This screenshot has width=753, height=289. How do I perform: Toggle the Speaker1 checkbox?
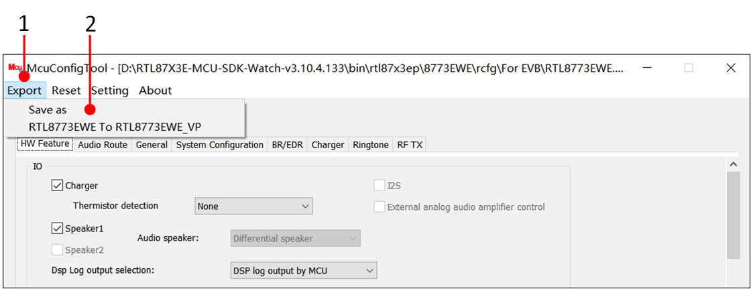[x=58, y=229]
